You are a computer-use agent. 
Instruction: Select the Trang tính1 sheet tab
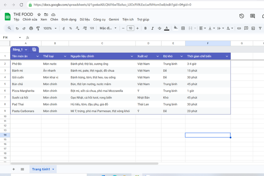pyautogui.click(x=43, y=169)
